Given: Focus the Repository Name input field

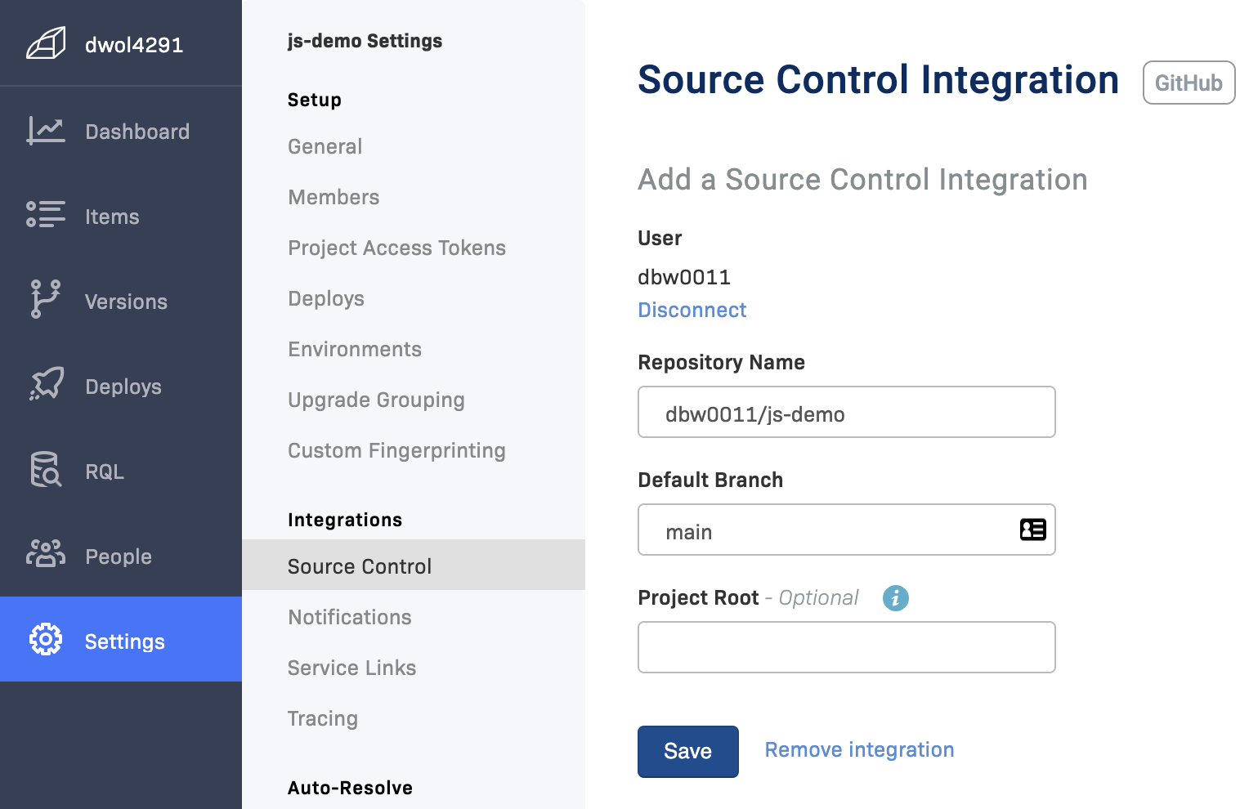Looking at the screenshot, I should pos(846,413).
